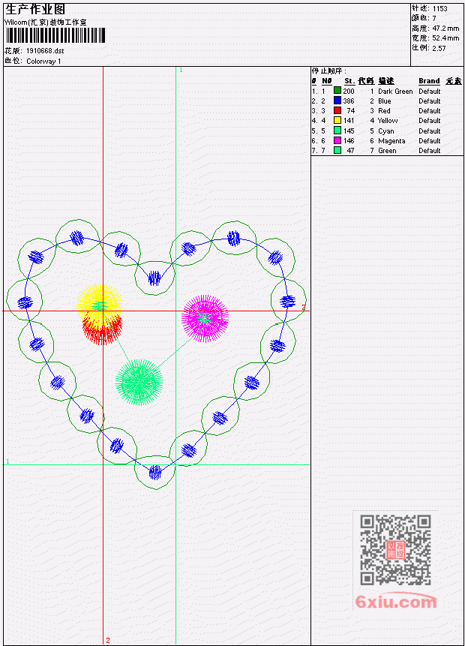Image resolution: width=465 pixels, height=646 pixels.
Task: Select stitch count 145 for Cyan
Action: pos(349,131)
